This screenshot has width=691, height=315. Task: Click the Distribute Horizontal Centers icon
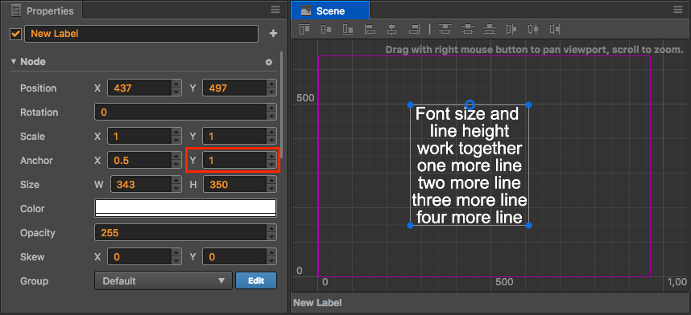533,30
